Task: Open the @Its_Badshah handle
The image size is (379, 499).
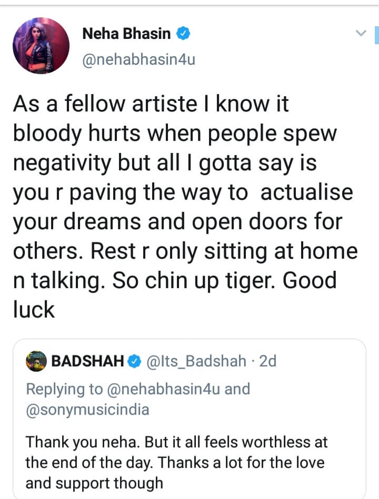Action: 196,361
